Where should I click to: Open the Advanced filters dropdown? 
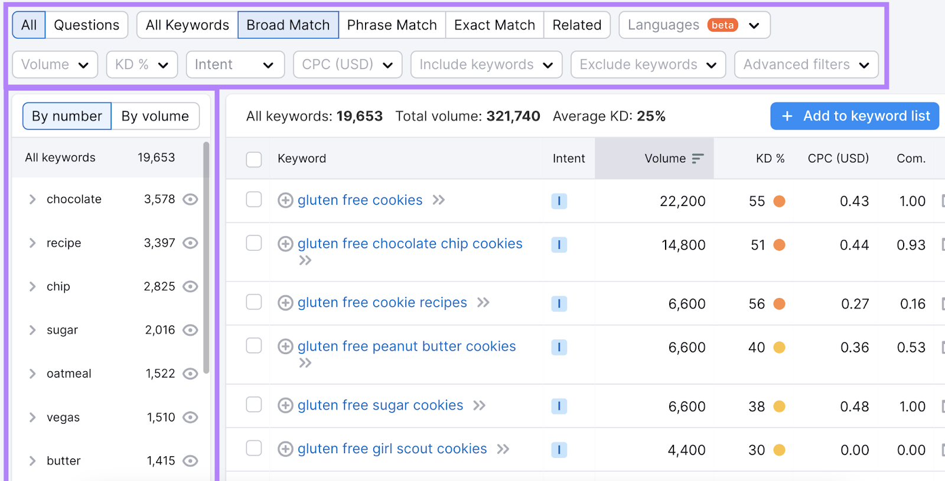[x=806, y=64]
